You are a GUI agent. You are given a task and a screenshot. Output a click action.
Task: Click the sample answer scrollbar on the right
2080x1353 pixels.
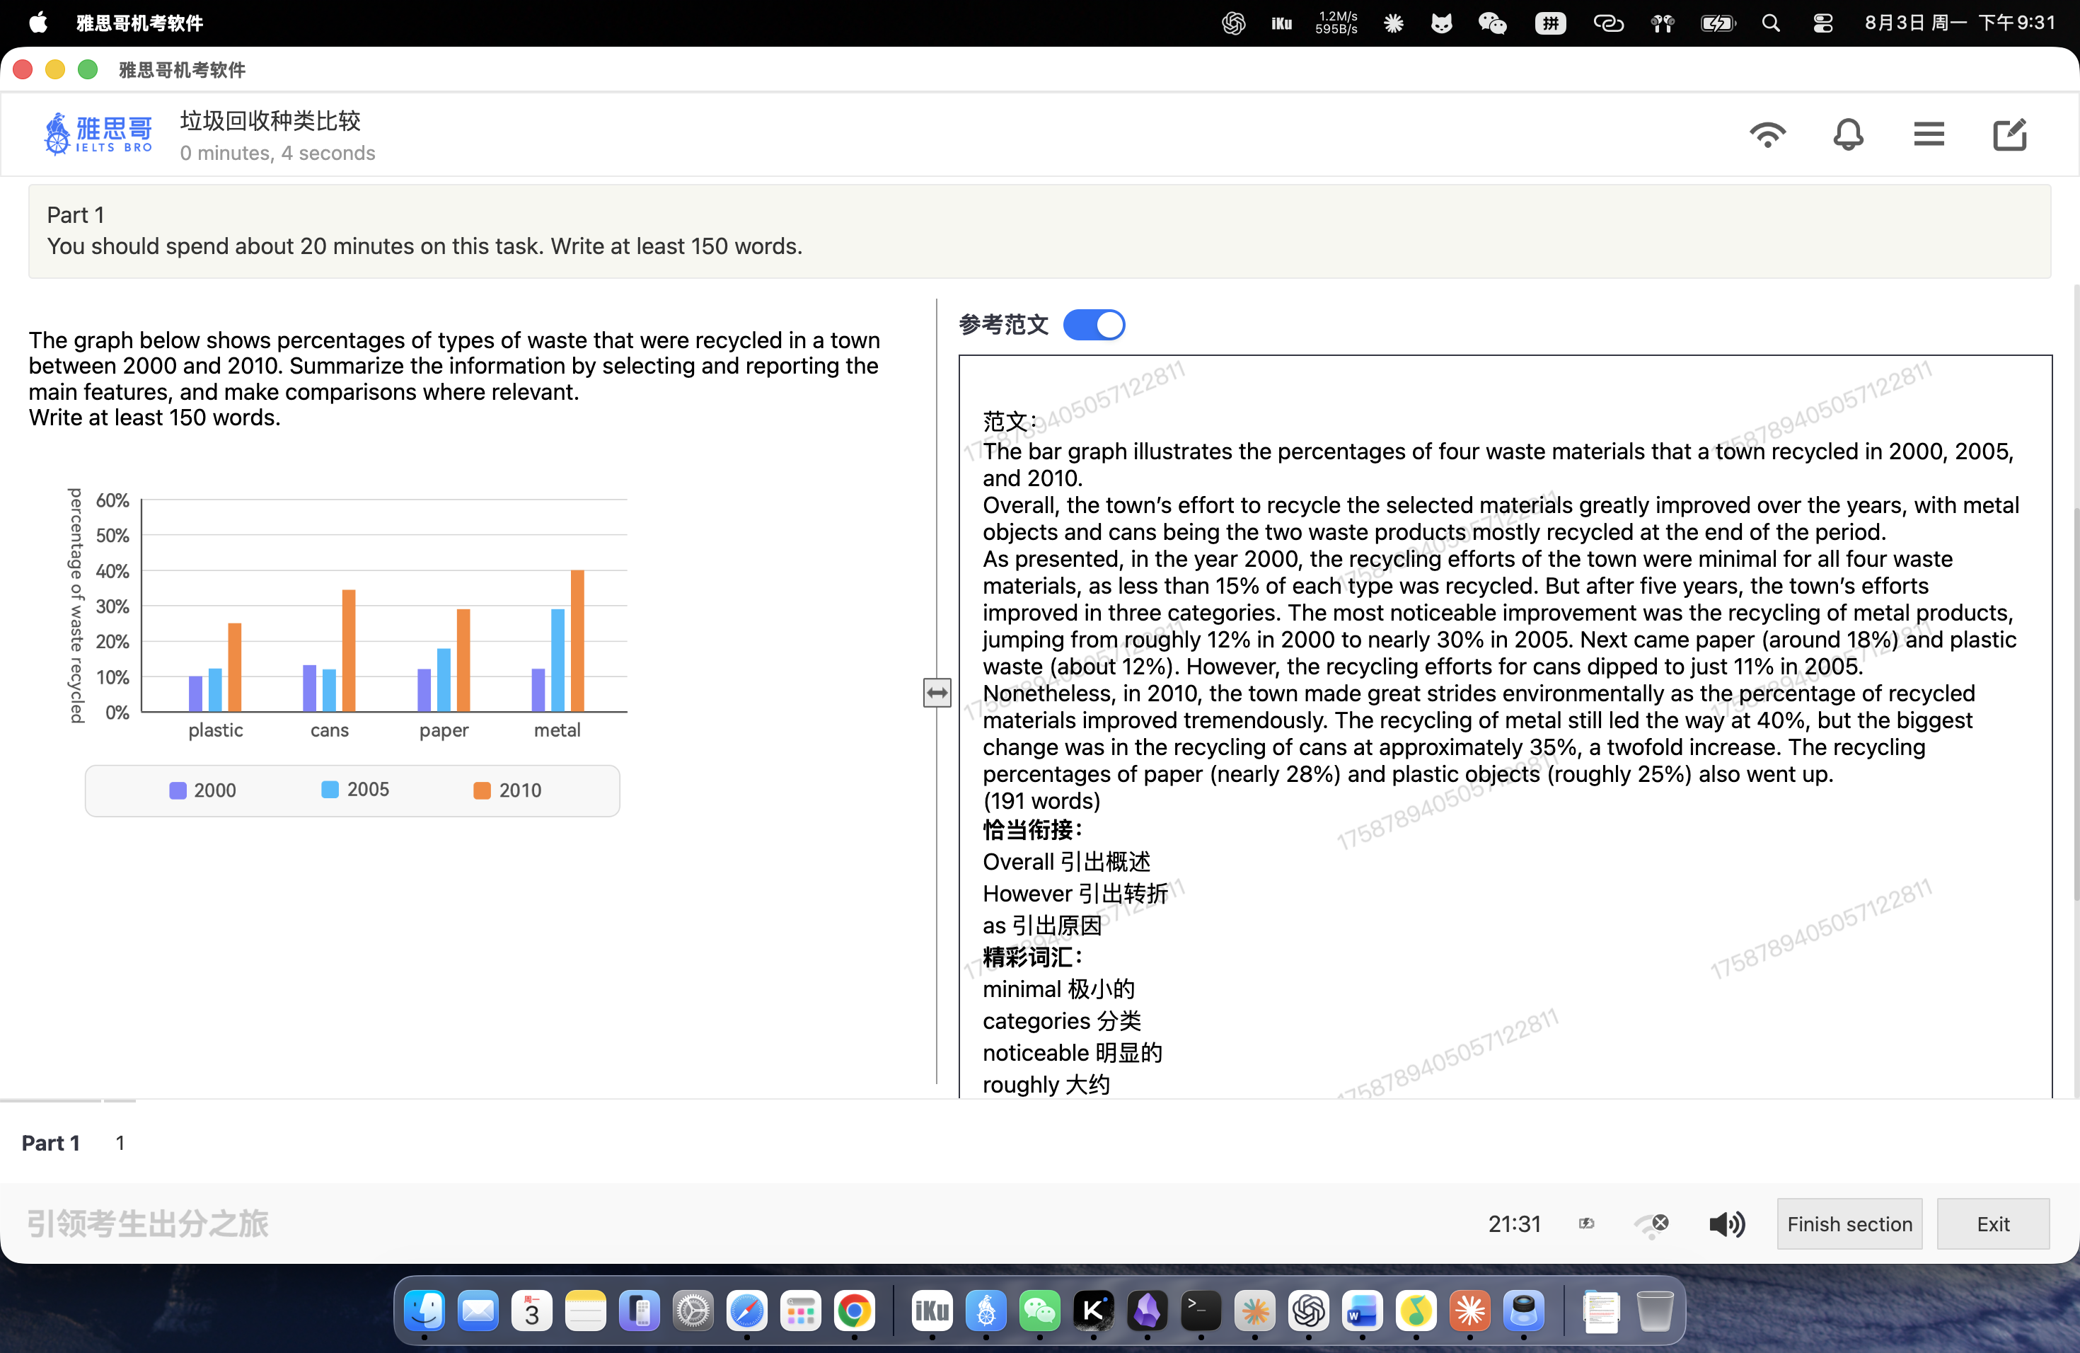[2075, 703]
